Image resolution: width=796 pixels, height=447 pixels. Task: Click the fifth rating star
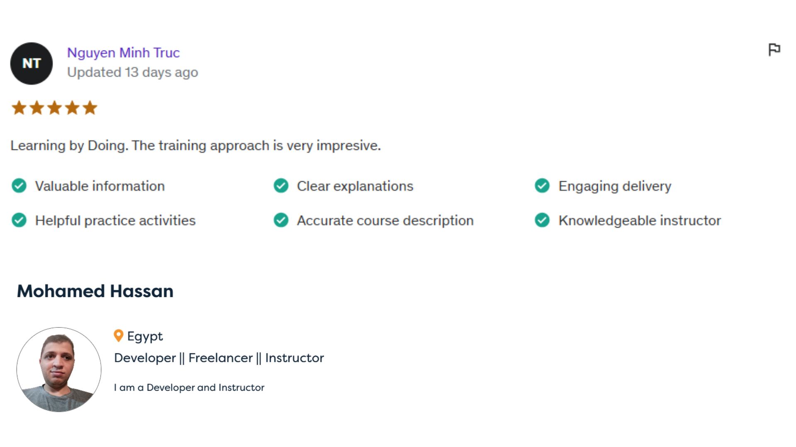pos(90,108)
